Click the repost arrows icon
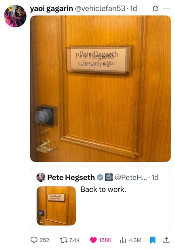The image size is (175, 249). 63,240
